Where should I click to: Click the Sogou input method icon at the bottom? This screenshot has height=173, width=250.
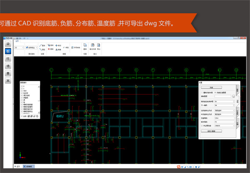pyautogui.click(x=179, y=167)
